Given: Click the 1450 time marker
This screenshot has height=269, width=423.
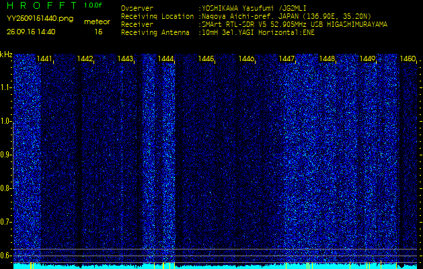Looking at the screenshot, I should [x=408, y=59].
